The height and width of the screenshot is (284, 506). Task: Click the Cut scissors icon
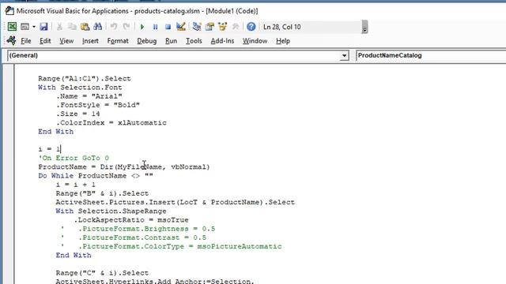tap(59, 27)
